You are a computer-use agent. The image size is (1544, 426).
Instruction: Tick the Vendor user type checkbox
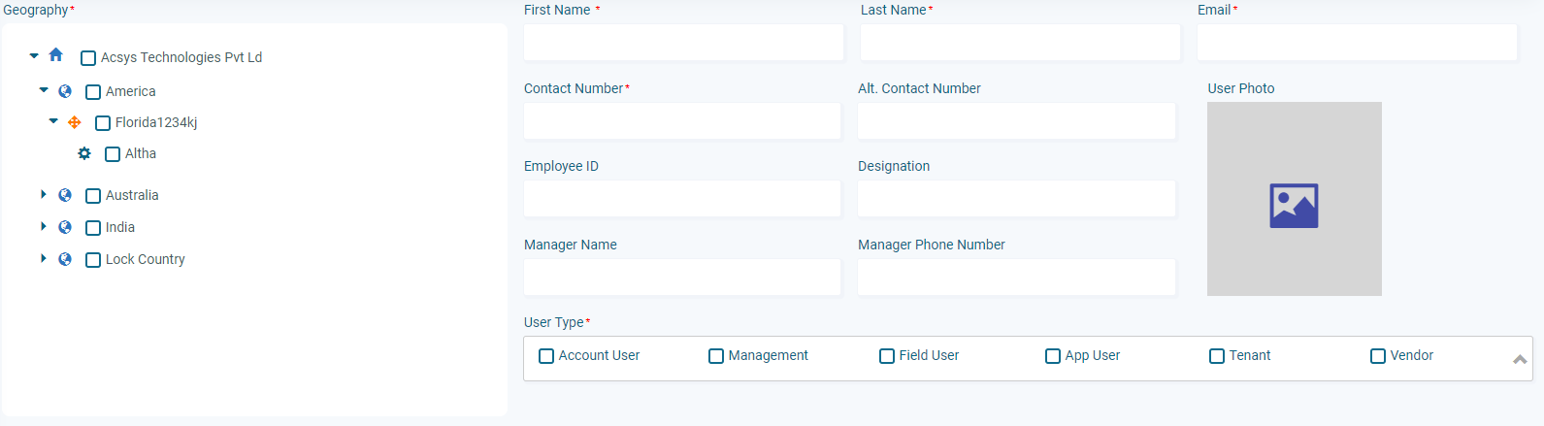click(1378, 356)
